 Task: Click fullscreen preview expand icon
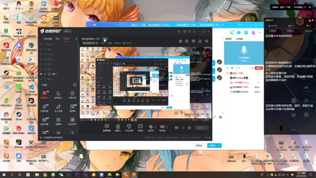click(x=214, y=117)
